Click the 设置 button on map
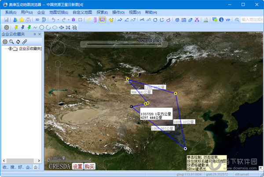Image resolution: width=264 pixels, height=177 pixels. coord(77,166)
